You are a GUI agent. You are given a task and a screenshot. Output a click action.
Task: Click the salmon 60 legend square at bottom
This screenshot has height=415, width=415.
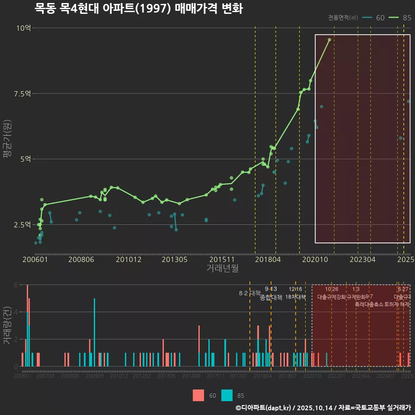coord(198,395)
